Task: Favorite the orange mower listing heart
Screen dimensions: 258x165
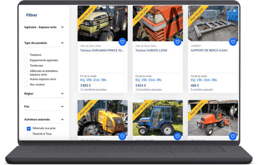Action: click(x=233, y=136)
